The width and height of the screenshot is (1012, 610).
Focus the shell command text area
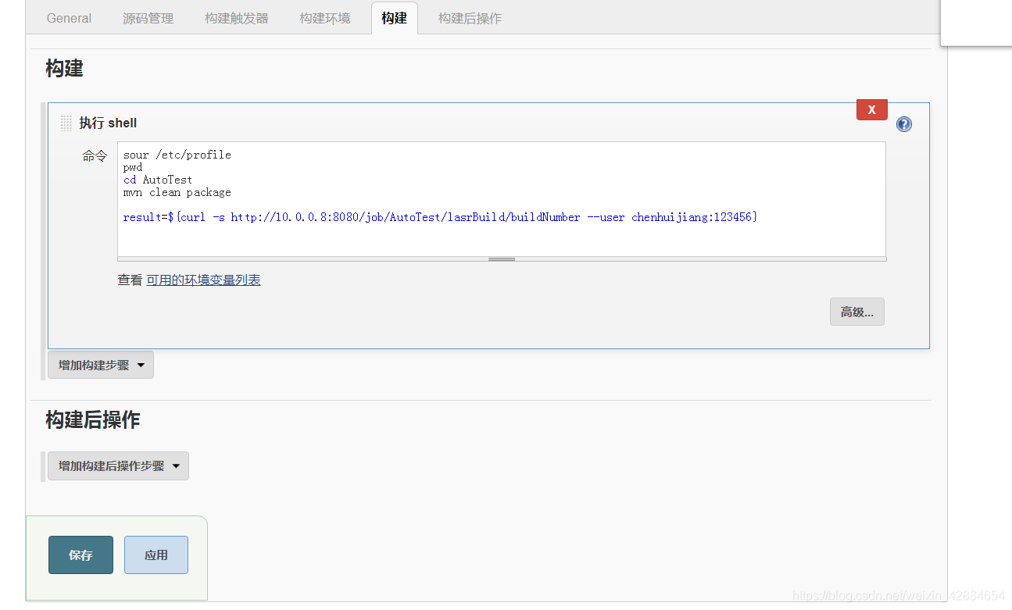pos(502,199)
